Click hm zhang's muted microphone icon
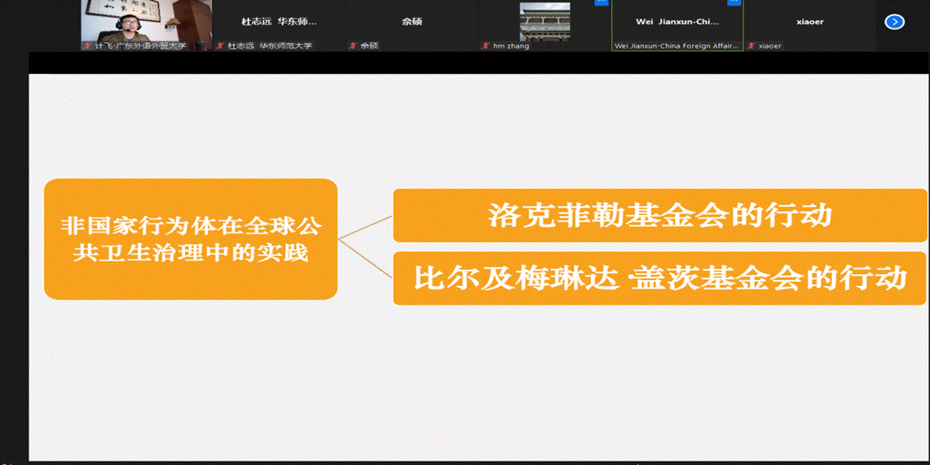 486,45
